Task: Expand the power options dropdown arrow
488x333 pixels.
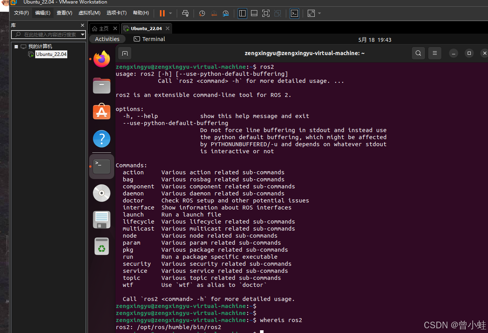Action: pos(170,13)
